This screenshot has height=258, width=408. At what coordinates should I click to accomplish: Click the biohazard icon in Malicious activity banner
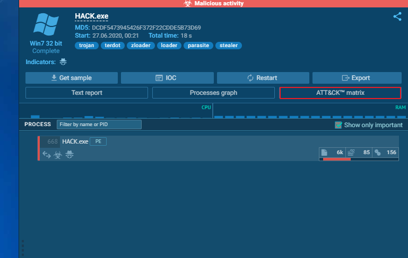pyautogui.click(x=188, y=3)
